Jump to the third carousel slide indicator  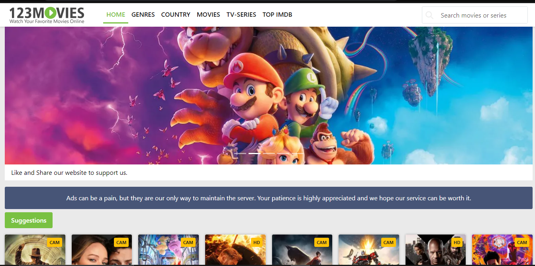coord(269,153)
